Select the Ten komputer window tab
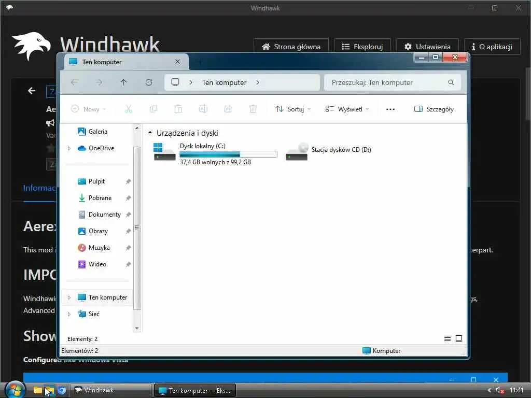The height and width of the screenshot is (398, 531). [126, 62]
